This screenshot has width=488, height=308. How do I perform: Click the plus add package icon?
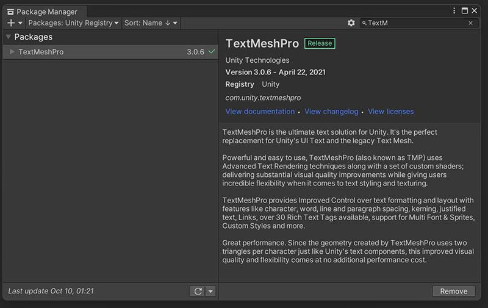(x=11, y=23)
